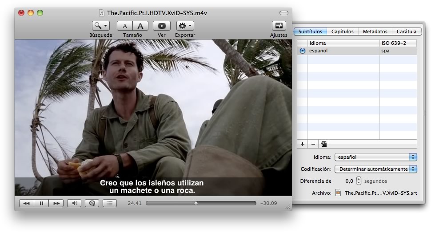Add a subtitle track with plus button
Image resolution: width=431 pixels, height=232 pixels.
(303, 144)
